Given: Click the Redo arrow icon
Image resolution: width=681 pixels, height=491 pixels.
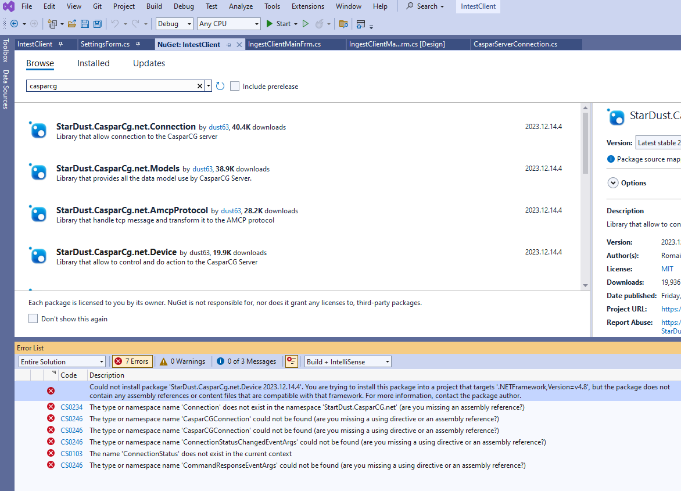Looking at the screenshot, I should pyautogui.click(x=135, y=24).
